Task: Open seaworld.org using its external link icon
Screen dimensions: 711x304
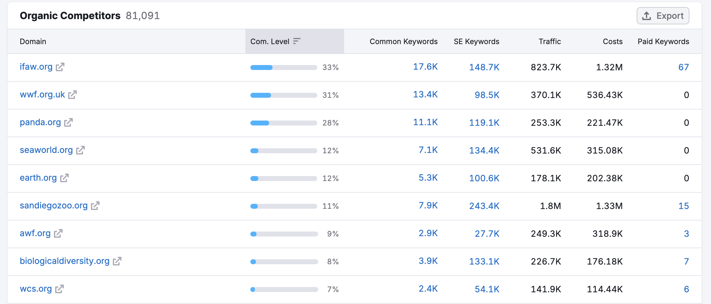Action: click(80, 150)
